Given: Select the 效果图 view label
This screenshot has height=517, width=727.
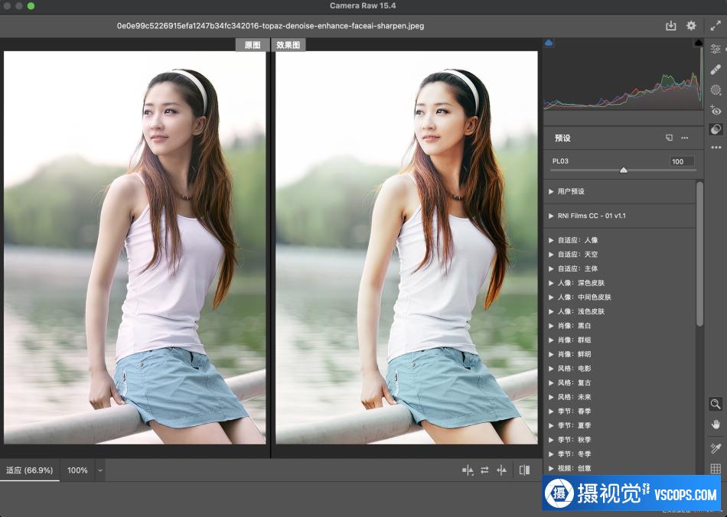Looking at the screenshot, I should pyautogui.click(x=289, y=45).
